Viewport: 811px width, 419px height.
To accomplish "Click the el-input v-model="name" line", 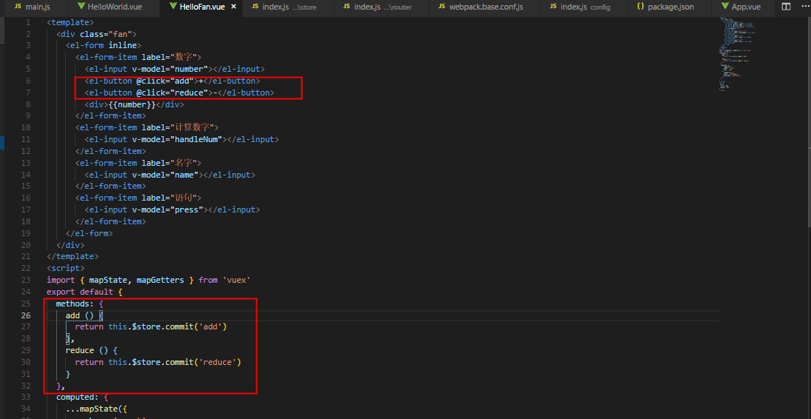I will coord(170,174).
